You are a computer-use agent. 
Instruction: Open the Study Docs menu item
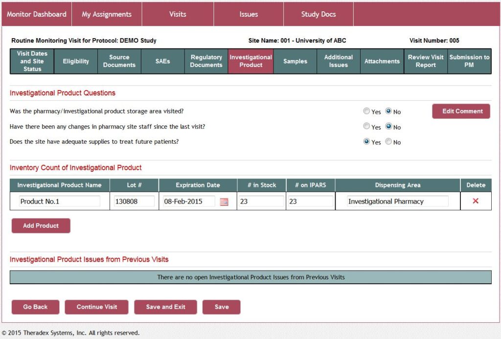(318, 14)
